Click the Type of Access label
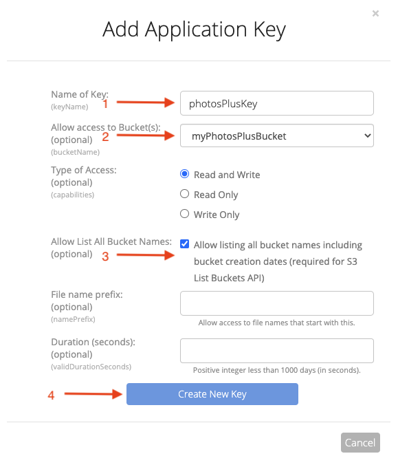This screenshot has height=456, width=398. pyautogui.click(x=84, y=170)
